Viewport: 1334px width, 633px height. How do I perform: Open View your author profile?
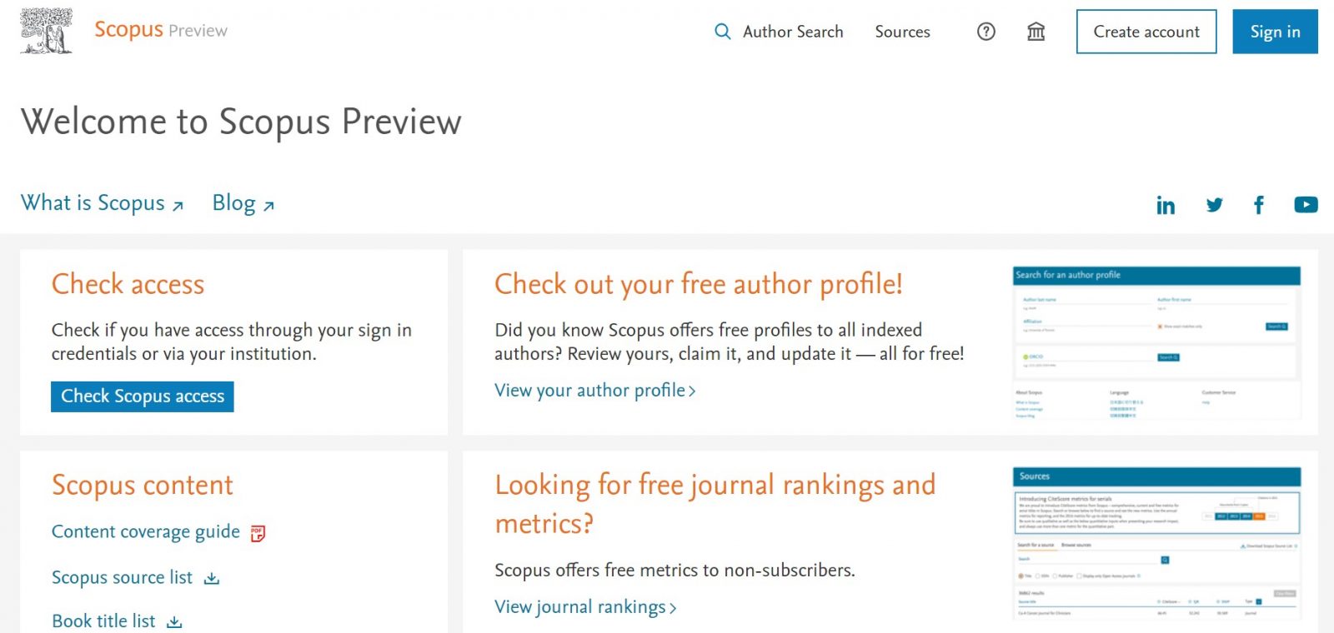590,391
